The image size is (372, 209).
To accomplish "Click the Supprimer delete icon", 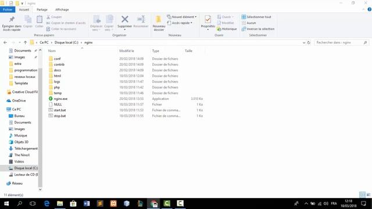I will coord(125,22).
